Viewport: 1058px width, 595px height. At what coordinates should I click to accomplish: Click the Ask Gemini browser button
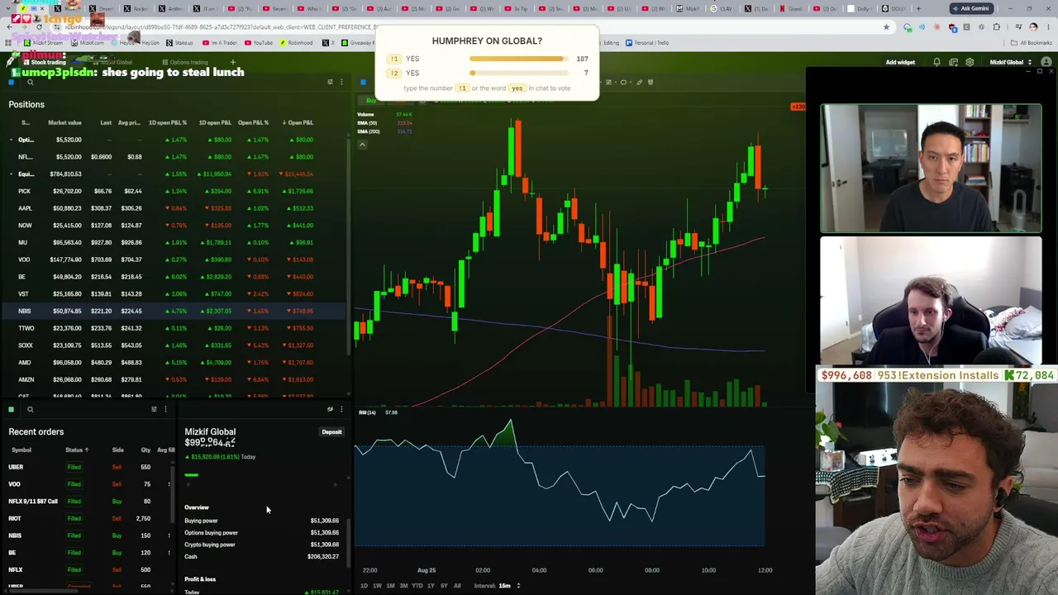[x=970, y=8]
